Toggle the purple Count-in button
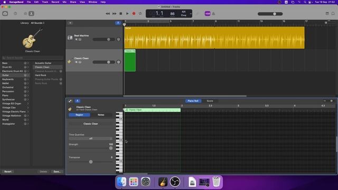 point(208,14)
